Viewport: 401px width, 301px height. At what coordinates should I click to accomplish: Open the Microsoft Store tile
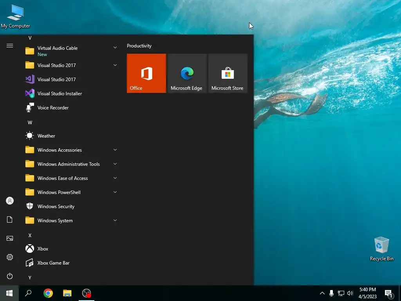(228, 73)
